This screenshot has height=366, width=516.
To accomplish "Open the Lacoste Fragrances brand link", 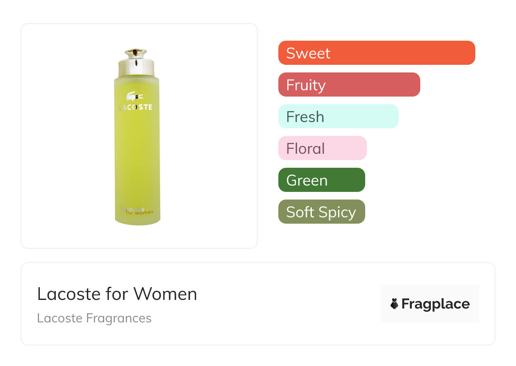I will [x=94, y=318].
